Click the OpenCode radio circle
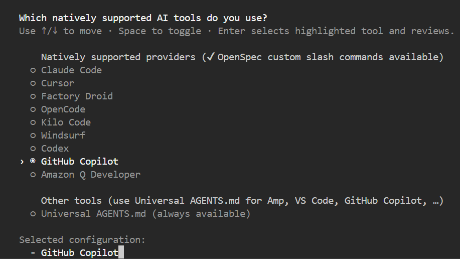The height and width of the screenshot is (259, 460). coord(33,109)
